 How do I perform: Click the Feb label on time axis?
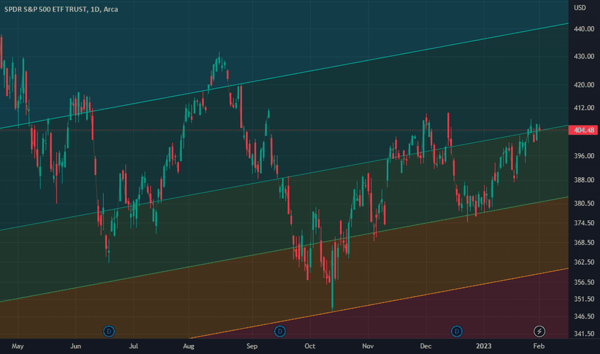click(539, 346)
